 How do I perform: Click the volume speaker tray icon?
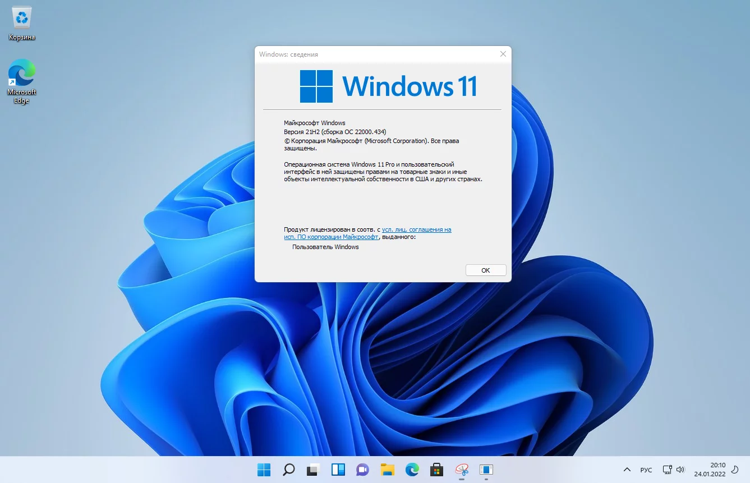click(680, 470)
